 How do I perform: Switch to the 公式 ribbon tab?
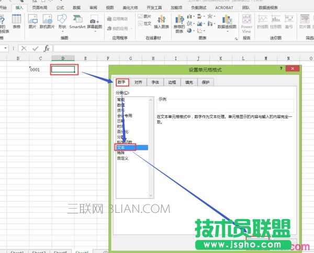[60, 8]
